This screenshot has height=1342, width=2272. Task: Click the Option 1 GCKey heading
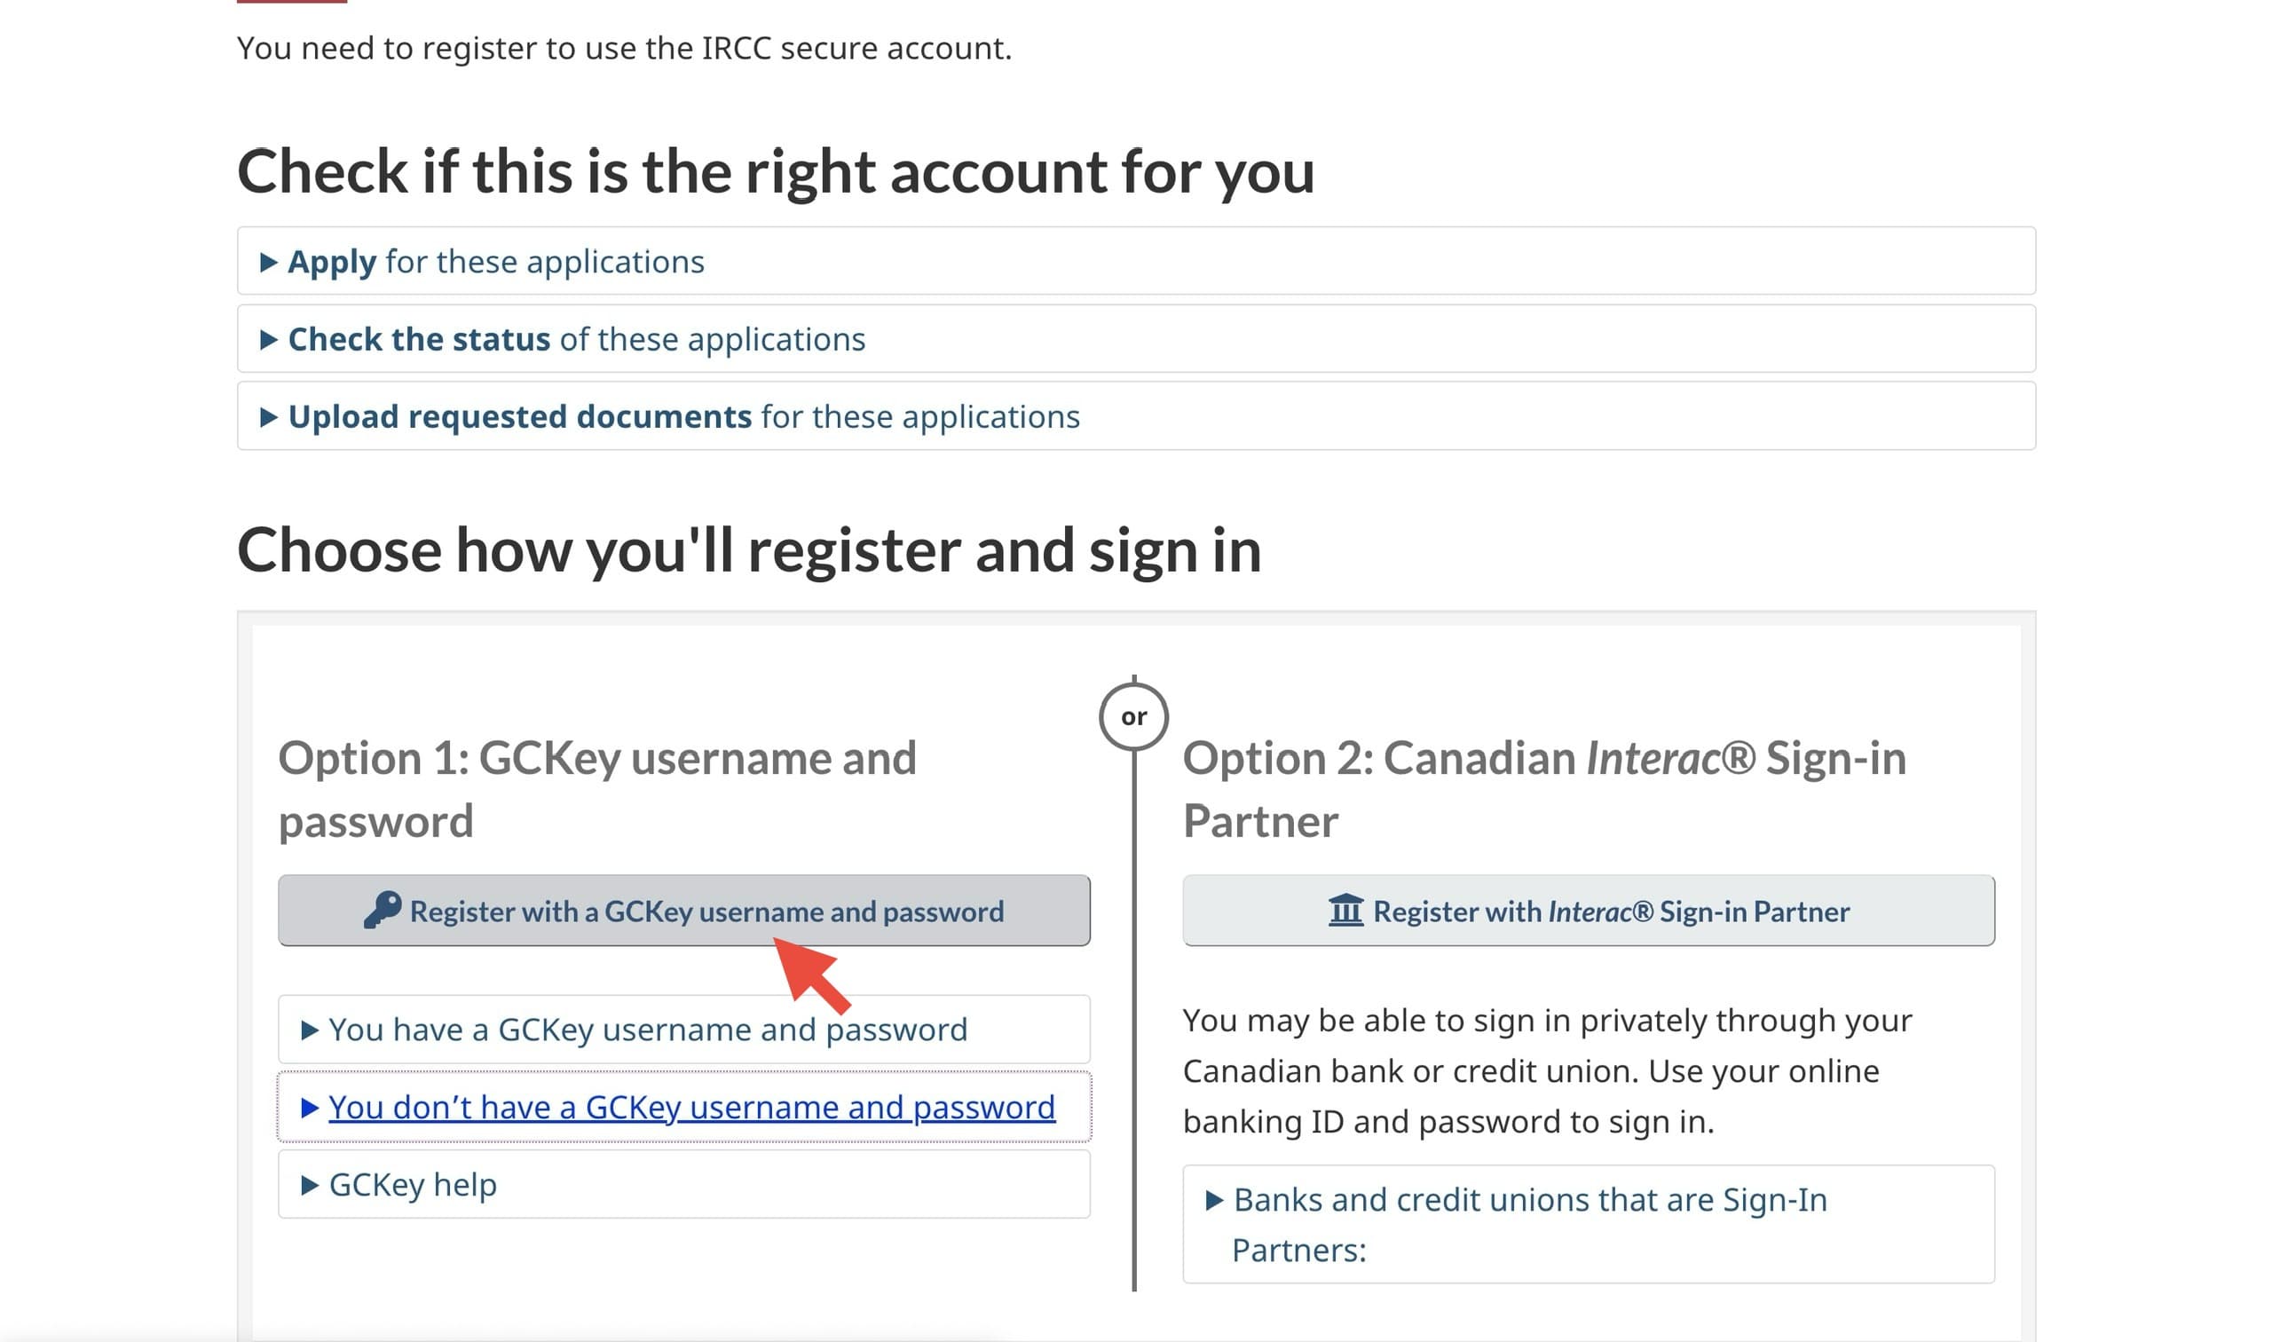pyautogui.click(x=596, y=788)
